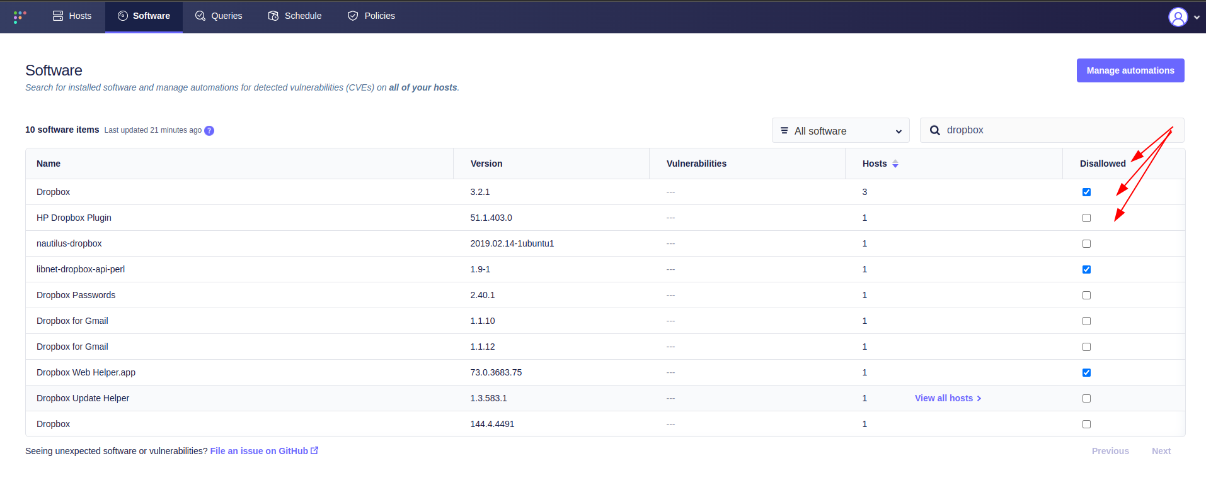Viewport: 1206px width, 500px height.
Task: Switch to the Schedule tab
Action: pyautogui.click(x=295, y=16)
